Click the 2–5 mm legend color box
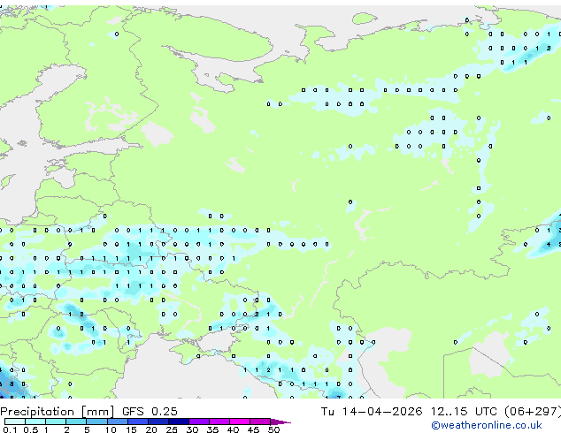Screen dimensions: 561x433 pyautogui.click(x=76, y=422)
